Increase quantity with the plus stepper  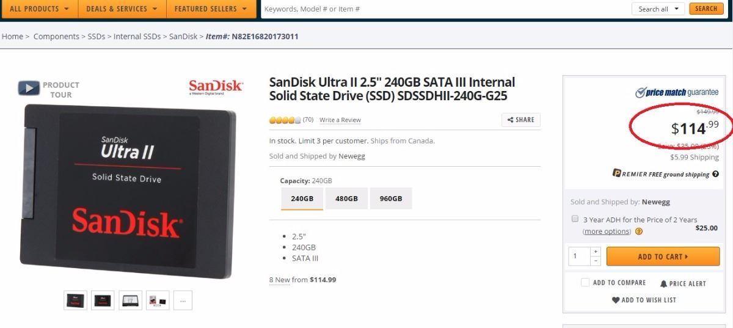[x=596, y=252]
